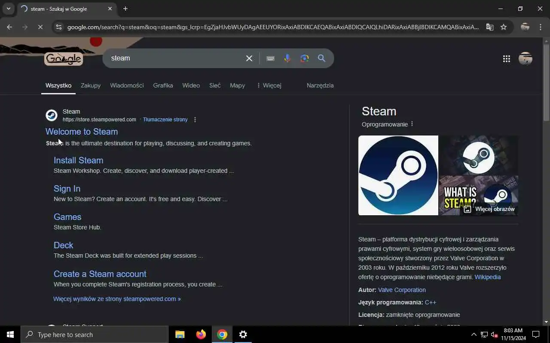Click Więcej obrazów button
Viewport: 550px width, 343px height.
(489, 209)
